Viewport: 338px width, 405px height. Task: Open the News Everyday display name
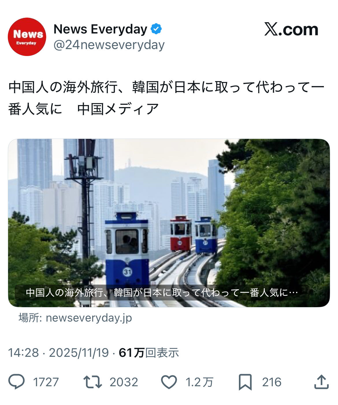click(x=101, y=29)
